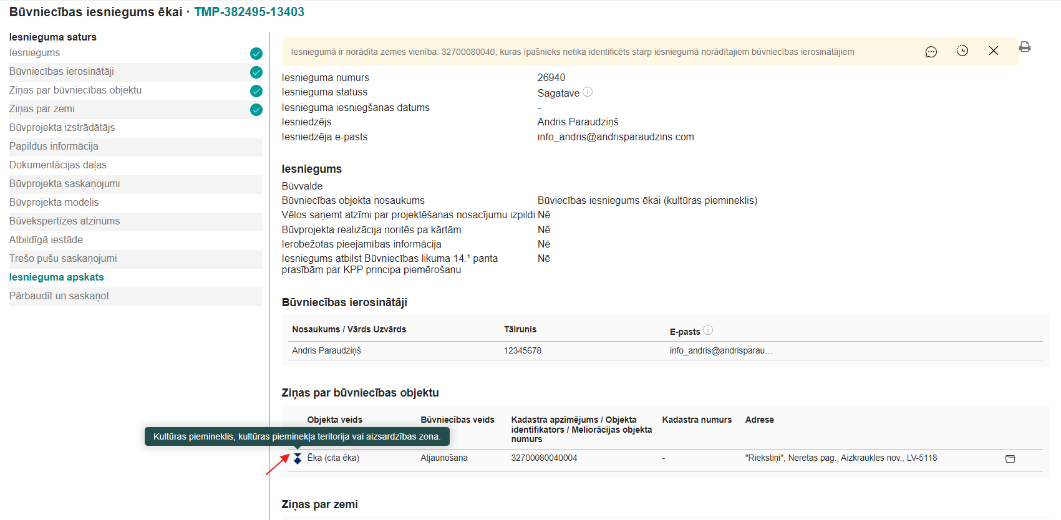Click the cultural monument icon beside Ēka
The image size is (1061, 520).
click(x=298, y=458)
